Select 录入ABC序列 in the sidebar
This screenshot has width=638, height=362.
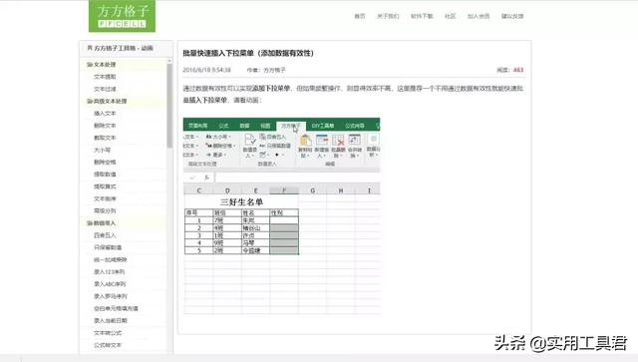(x=110, y=284)
